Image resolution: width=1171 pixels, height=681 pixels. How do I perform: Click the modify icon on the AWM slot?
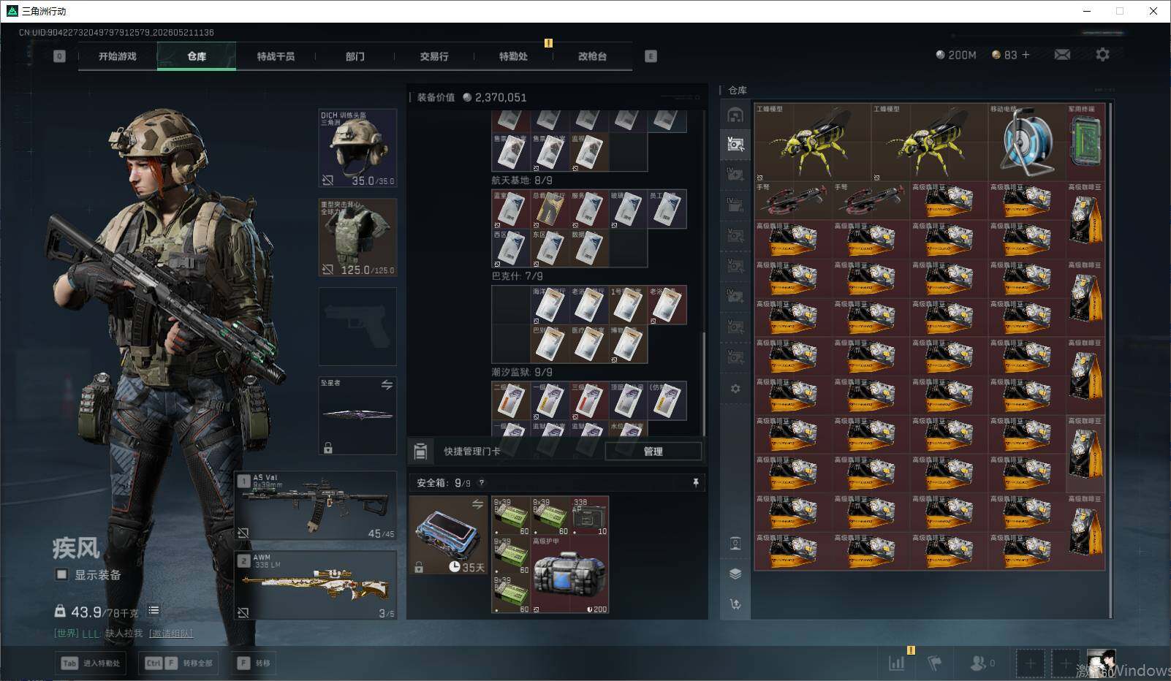pyautogui.click(x=243, y=612)
